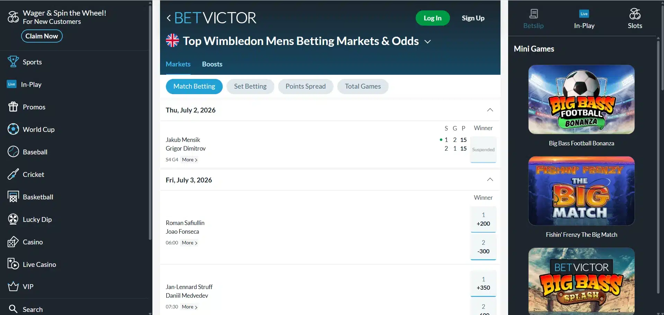Open the Fishin' Frenzy The Big Match thumbnail
Screen dimensions: 664x315
tap(581, 191)
